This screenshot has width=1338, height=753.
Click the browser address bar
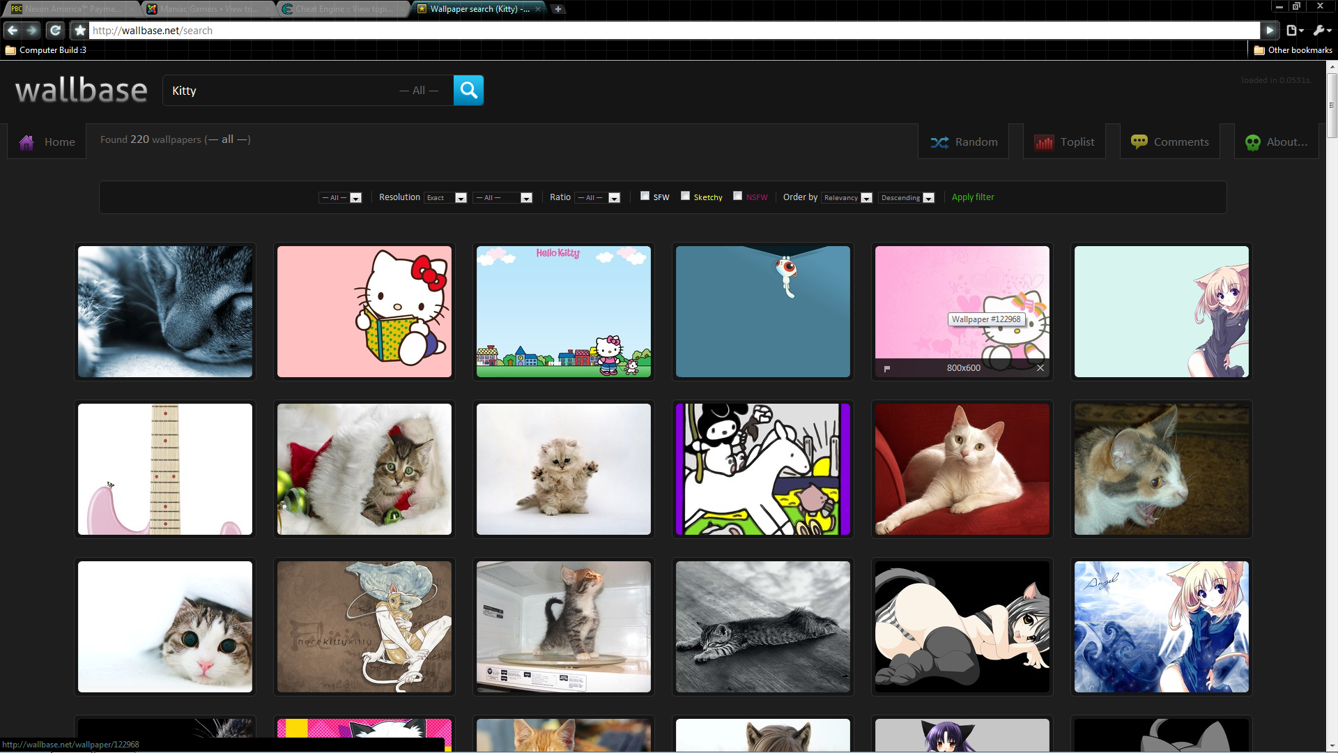pos(673,31)
